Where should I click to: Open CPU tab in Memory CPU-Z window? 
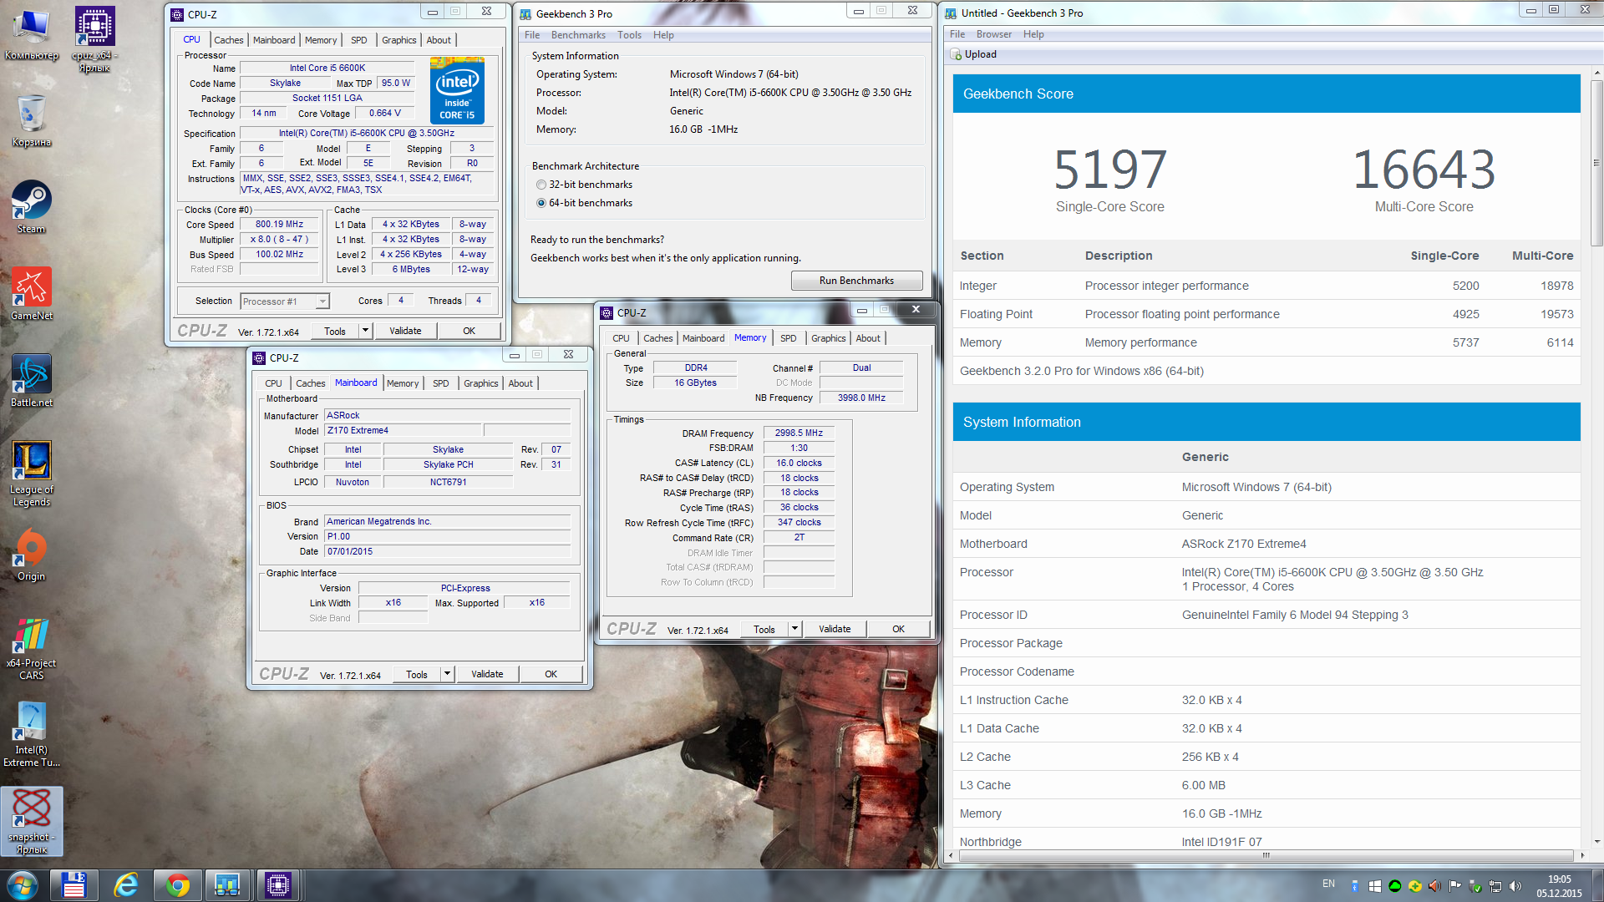621,338
